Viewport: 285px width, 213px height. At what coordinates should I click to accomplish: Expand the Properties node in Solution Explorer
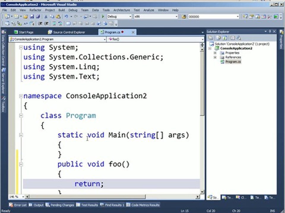tap(215, 53)
